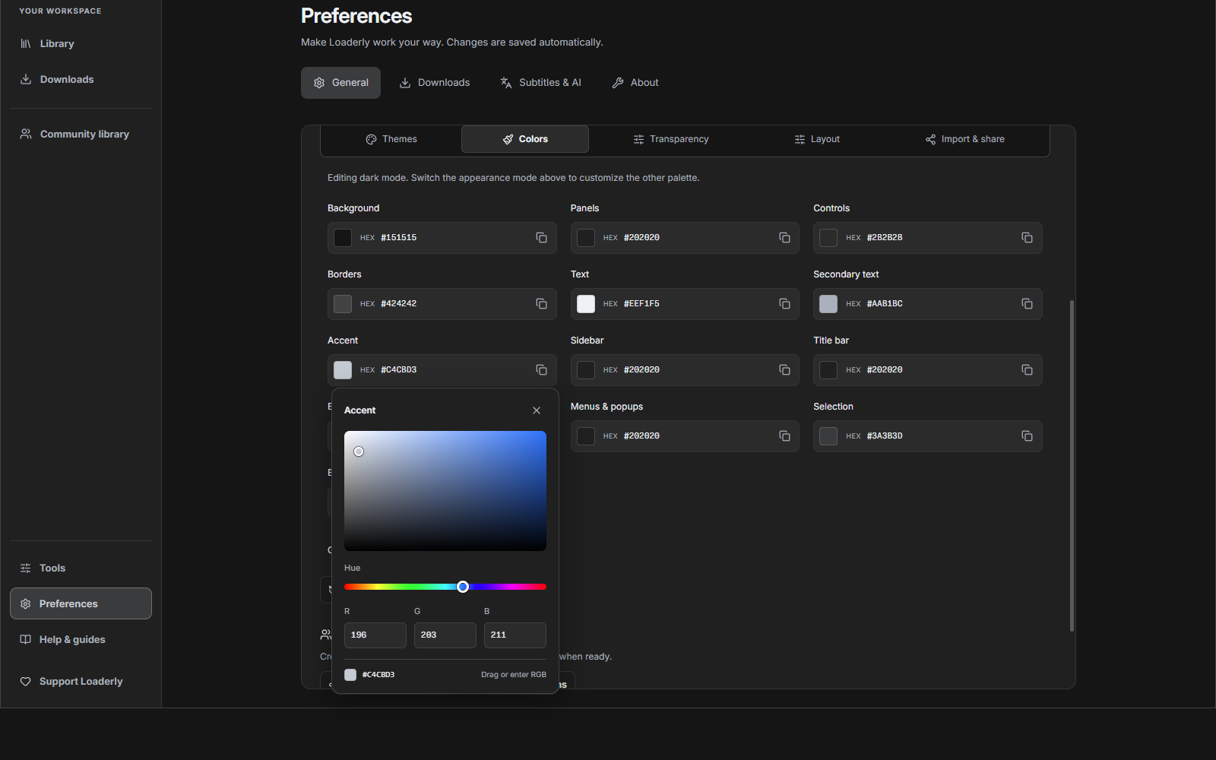Switch to the Downloads preferences tab
This screenshot has height=760, width=1216.
pos(435,83)
